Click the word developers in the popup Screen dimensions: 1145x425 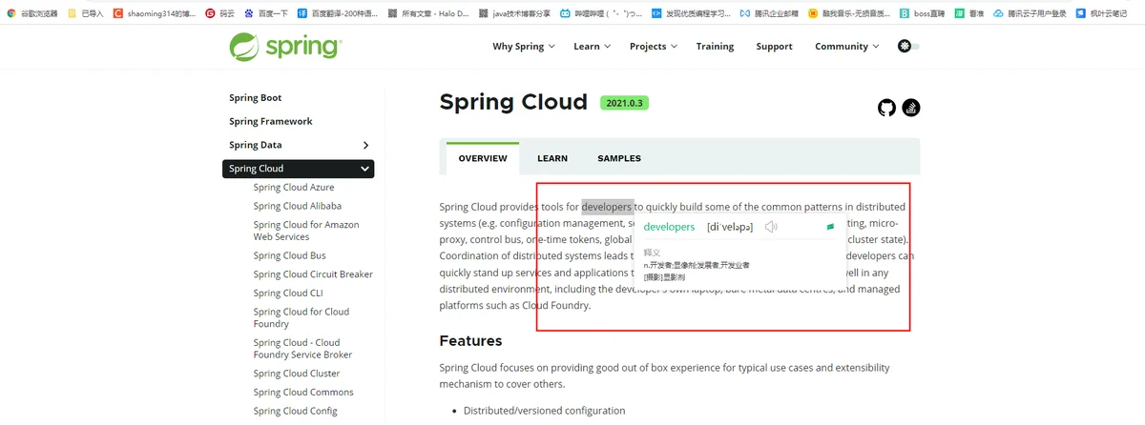pos(669,227)
